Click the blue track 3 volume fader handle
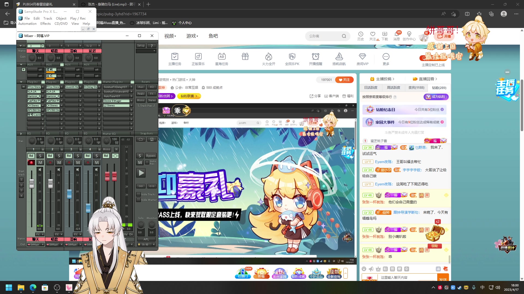The image size is (524, 294). 69,194
